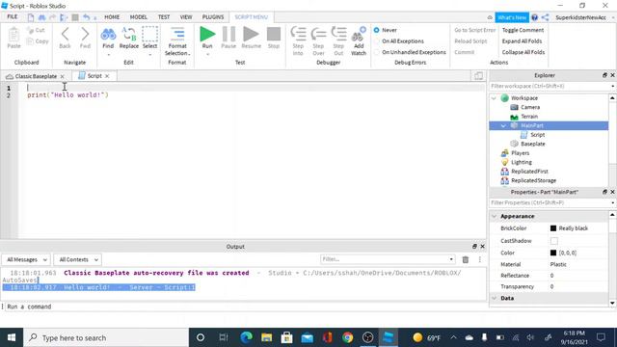Click the Replace tool icon
This screenshot has width=617, height=347.
coord(128,35)
